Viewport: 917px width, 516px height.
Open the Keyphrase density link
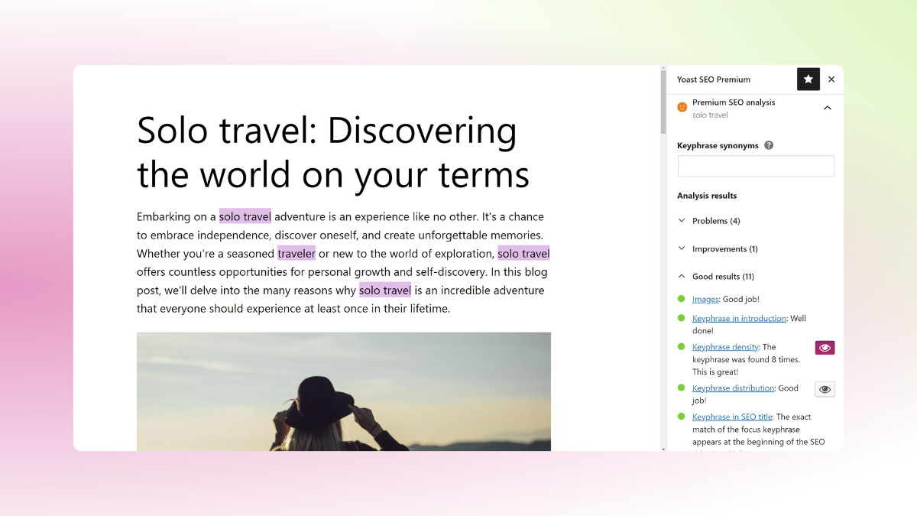click(x=724, y=347)
